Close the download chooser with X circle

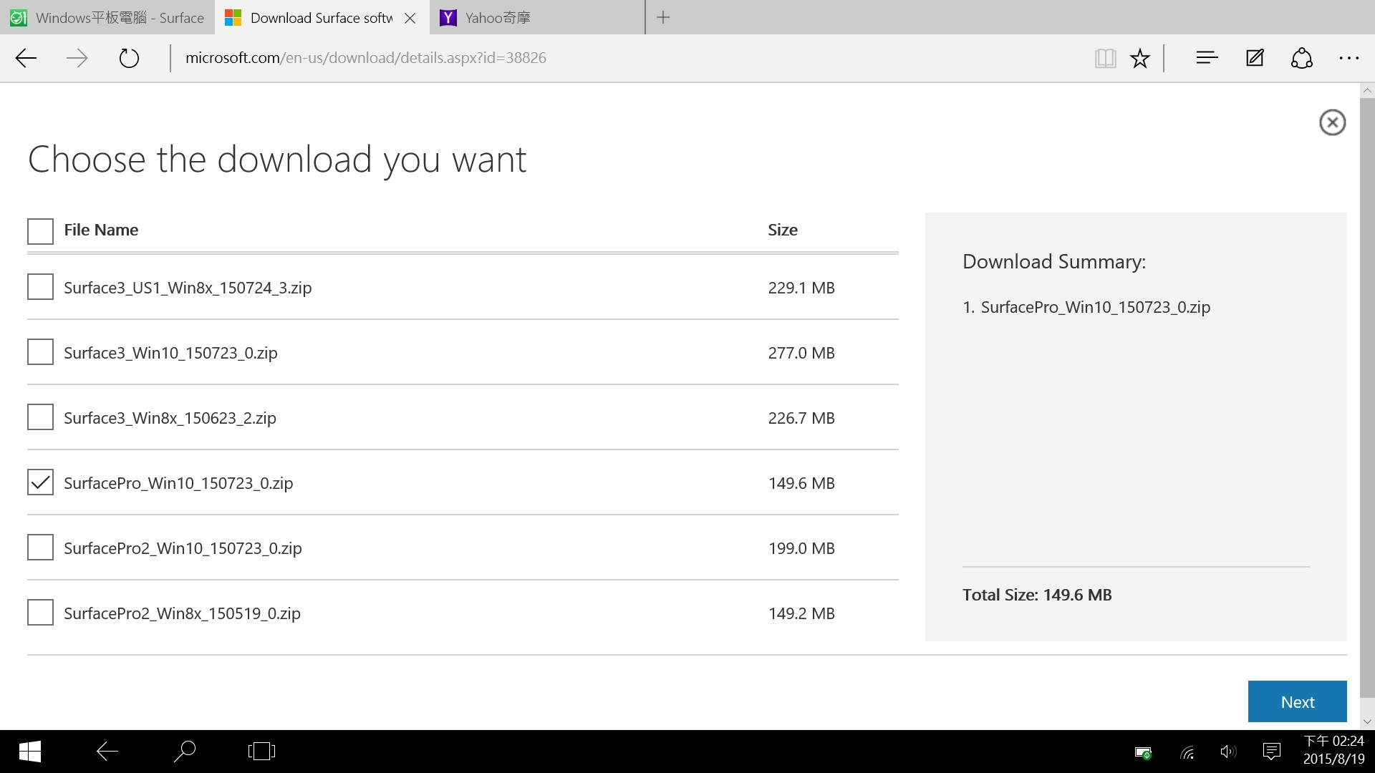[x=1332, y=122]
